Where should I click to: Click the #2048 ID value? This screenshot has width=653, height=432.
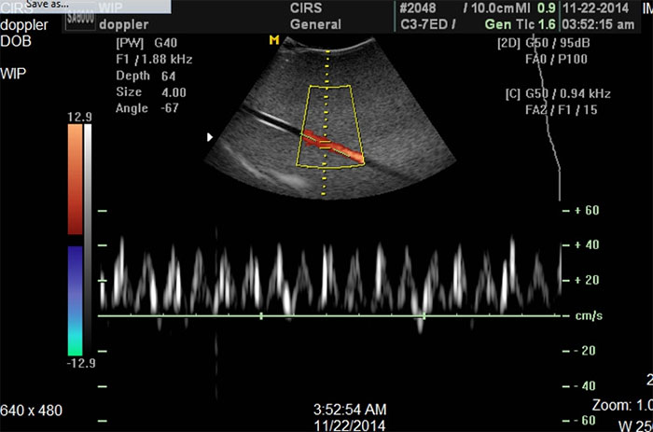click(x=418, y=7)
